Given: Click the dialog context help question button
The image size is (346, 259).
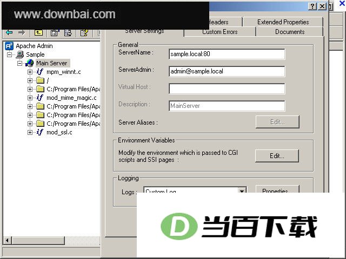Looking at the screenshot, I should (x=312, y=6).
